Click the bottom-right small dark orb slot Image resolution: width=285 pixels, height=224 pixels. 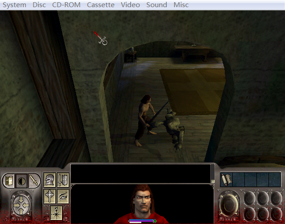[276, 213]
